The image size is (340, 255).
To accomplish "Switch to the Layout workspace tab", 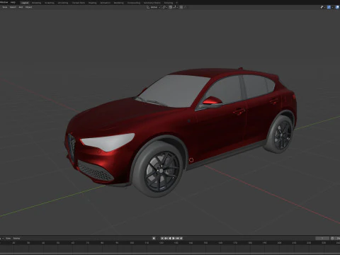I will (25, 3).
